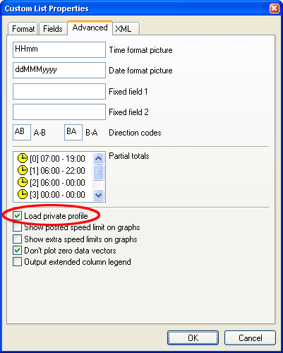Focus the Fixed field 2 input

(59, 112)
